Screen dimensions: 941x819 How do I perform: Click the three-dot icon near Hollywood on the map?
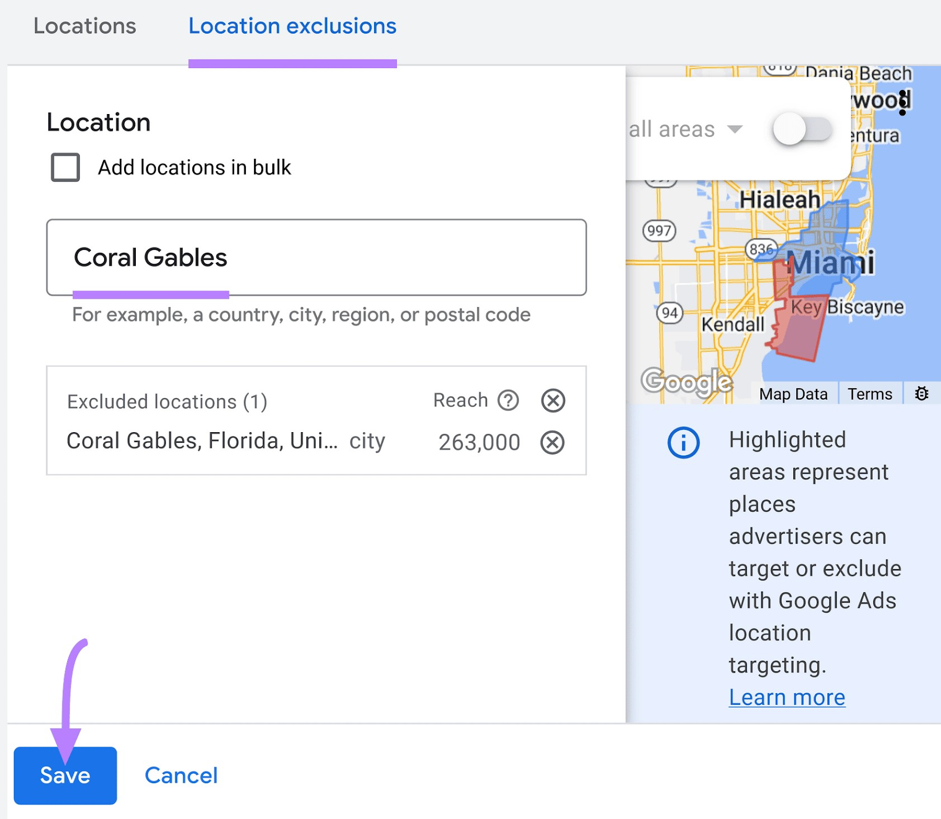click(902, 102)
